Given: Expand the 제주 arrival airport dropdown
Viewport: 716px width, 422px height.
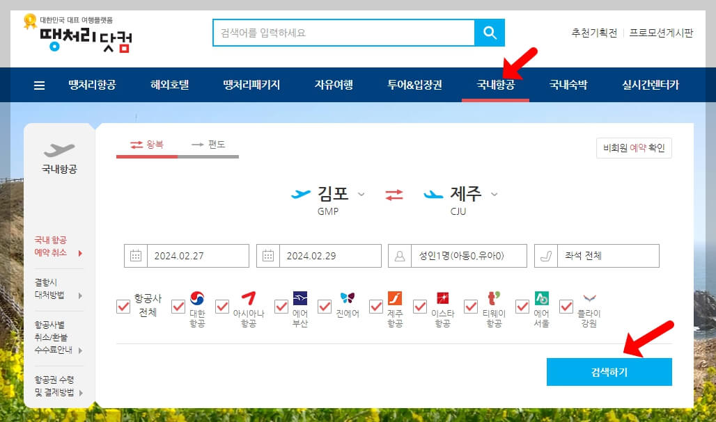Looking at the screenshot, I should click(495, 195).
